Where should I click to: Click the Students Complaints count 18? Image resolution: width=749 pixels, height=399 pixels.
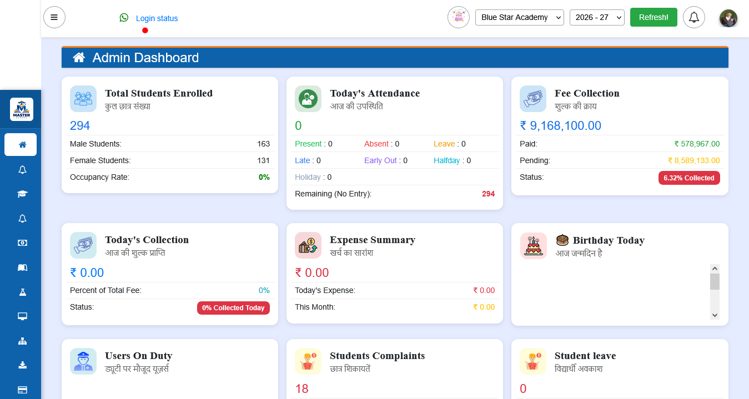pyautogui.click(x=301, y=388)
